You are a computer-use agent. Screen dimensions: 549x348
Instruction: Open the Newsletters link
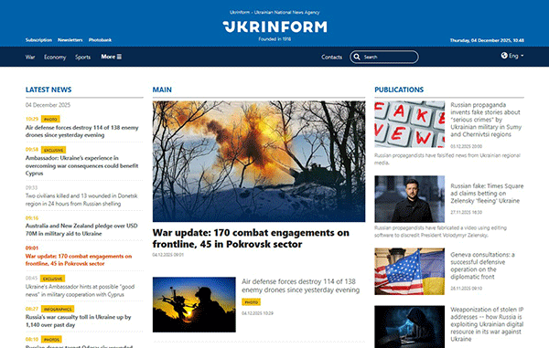pyautogui.click(x=70, y=40)
